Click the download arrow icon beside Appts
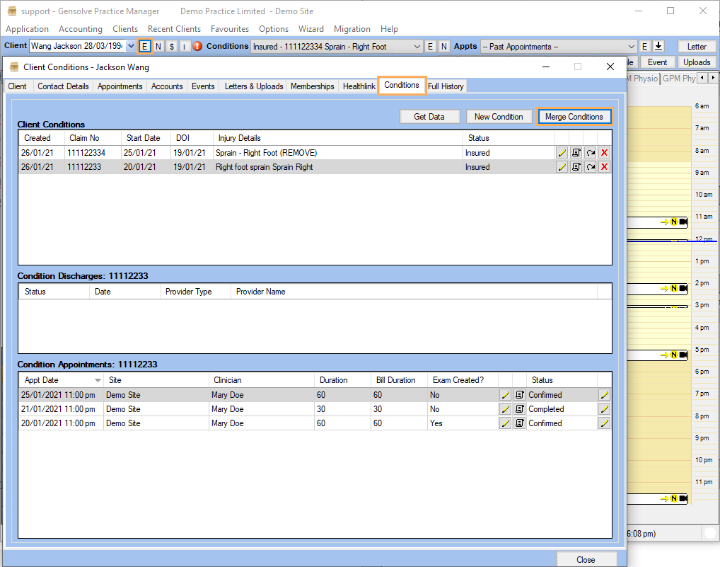720x567 pixels. 658,47
